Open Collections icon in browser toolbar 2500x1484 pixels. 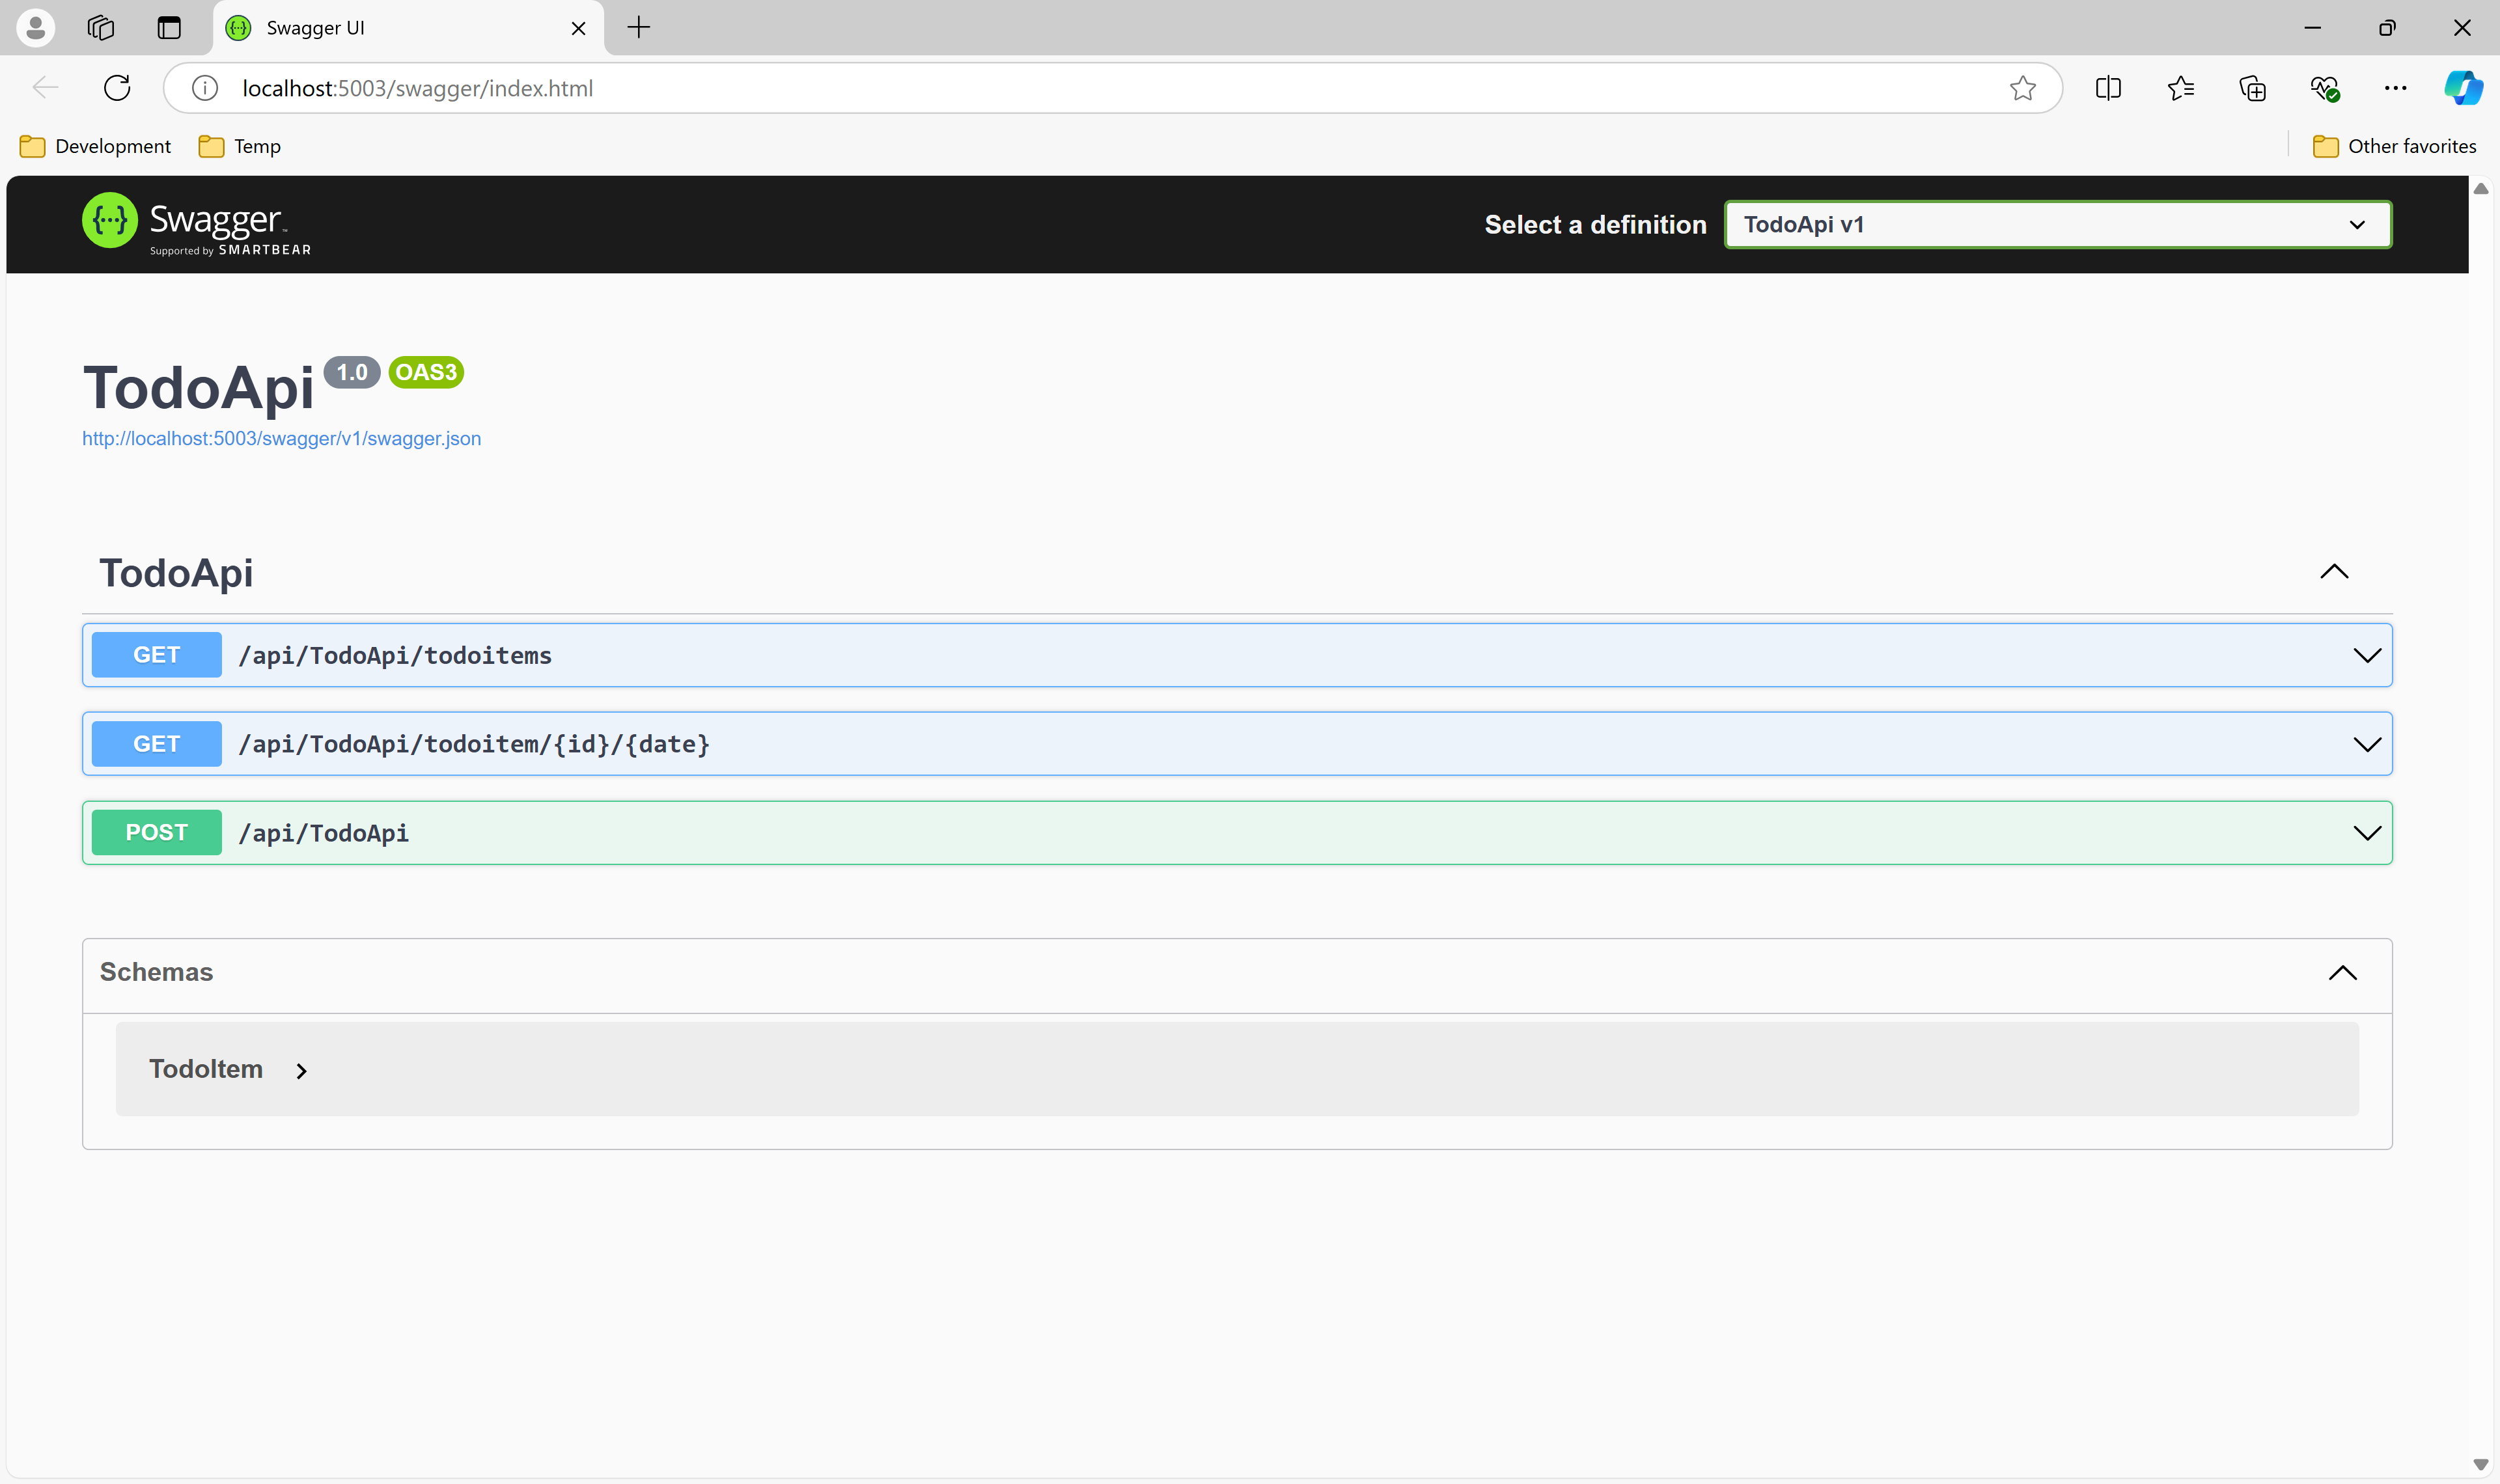2252,88
